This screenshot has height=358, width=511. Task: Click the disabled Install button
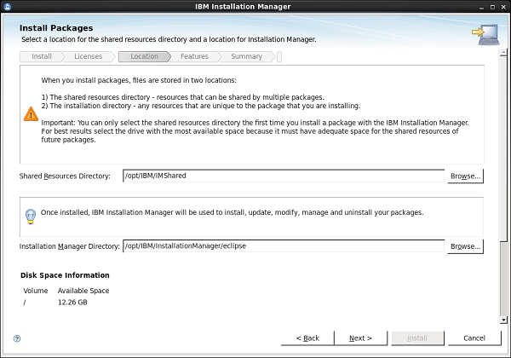[417, 338]
